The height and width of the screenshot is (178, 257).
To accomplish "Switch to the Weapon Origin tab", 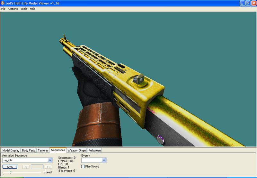I will click(x=77, y=150).
